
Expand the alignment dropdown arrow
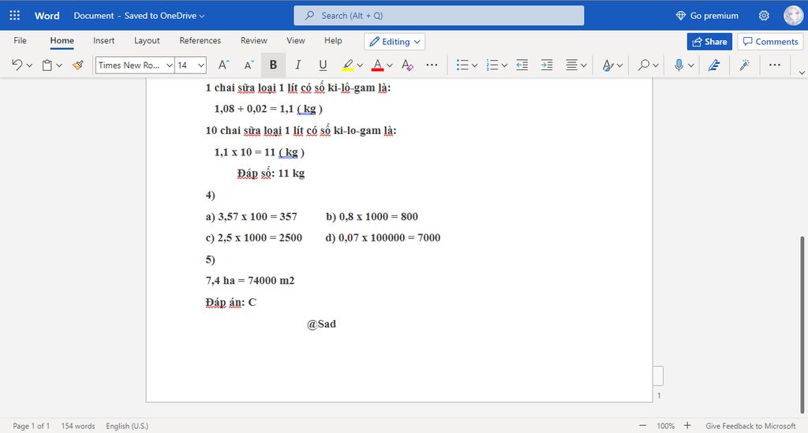tap(584, 65)
